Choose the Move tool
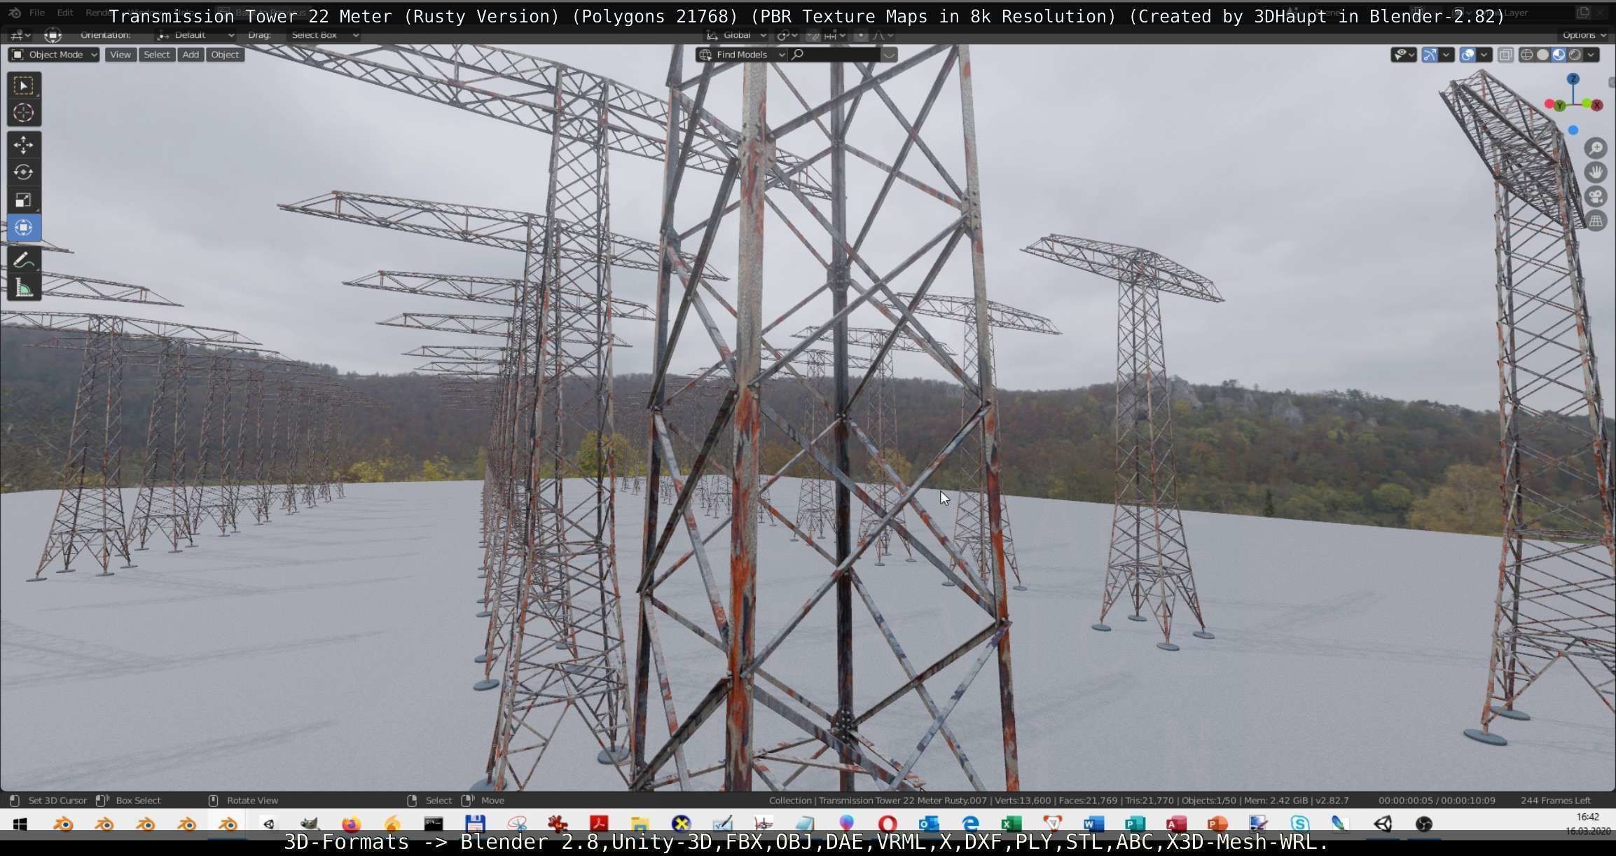The height and width of the screenshot is (856, 1616). (23, 145)
